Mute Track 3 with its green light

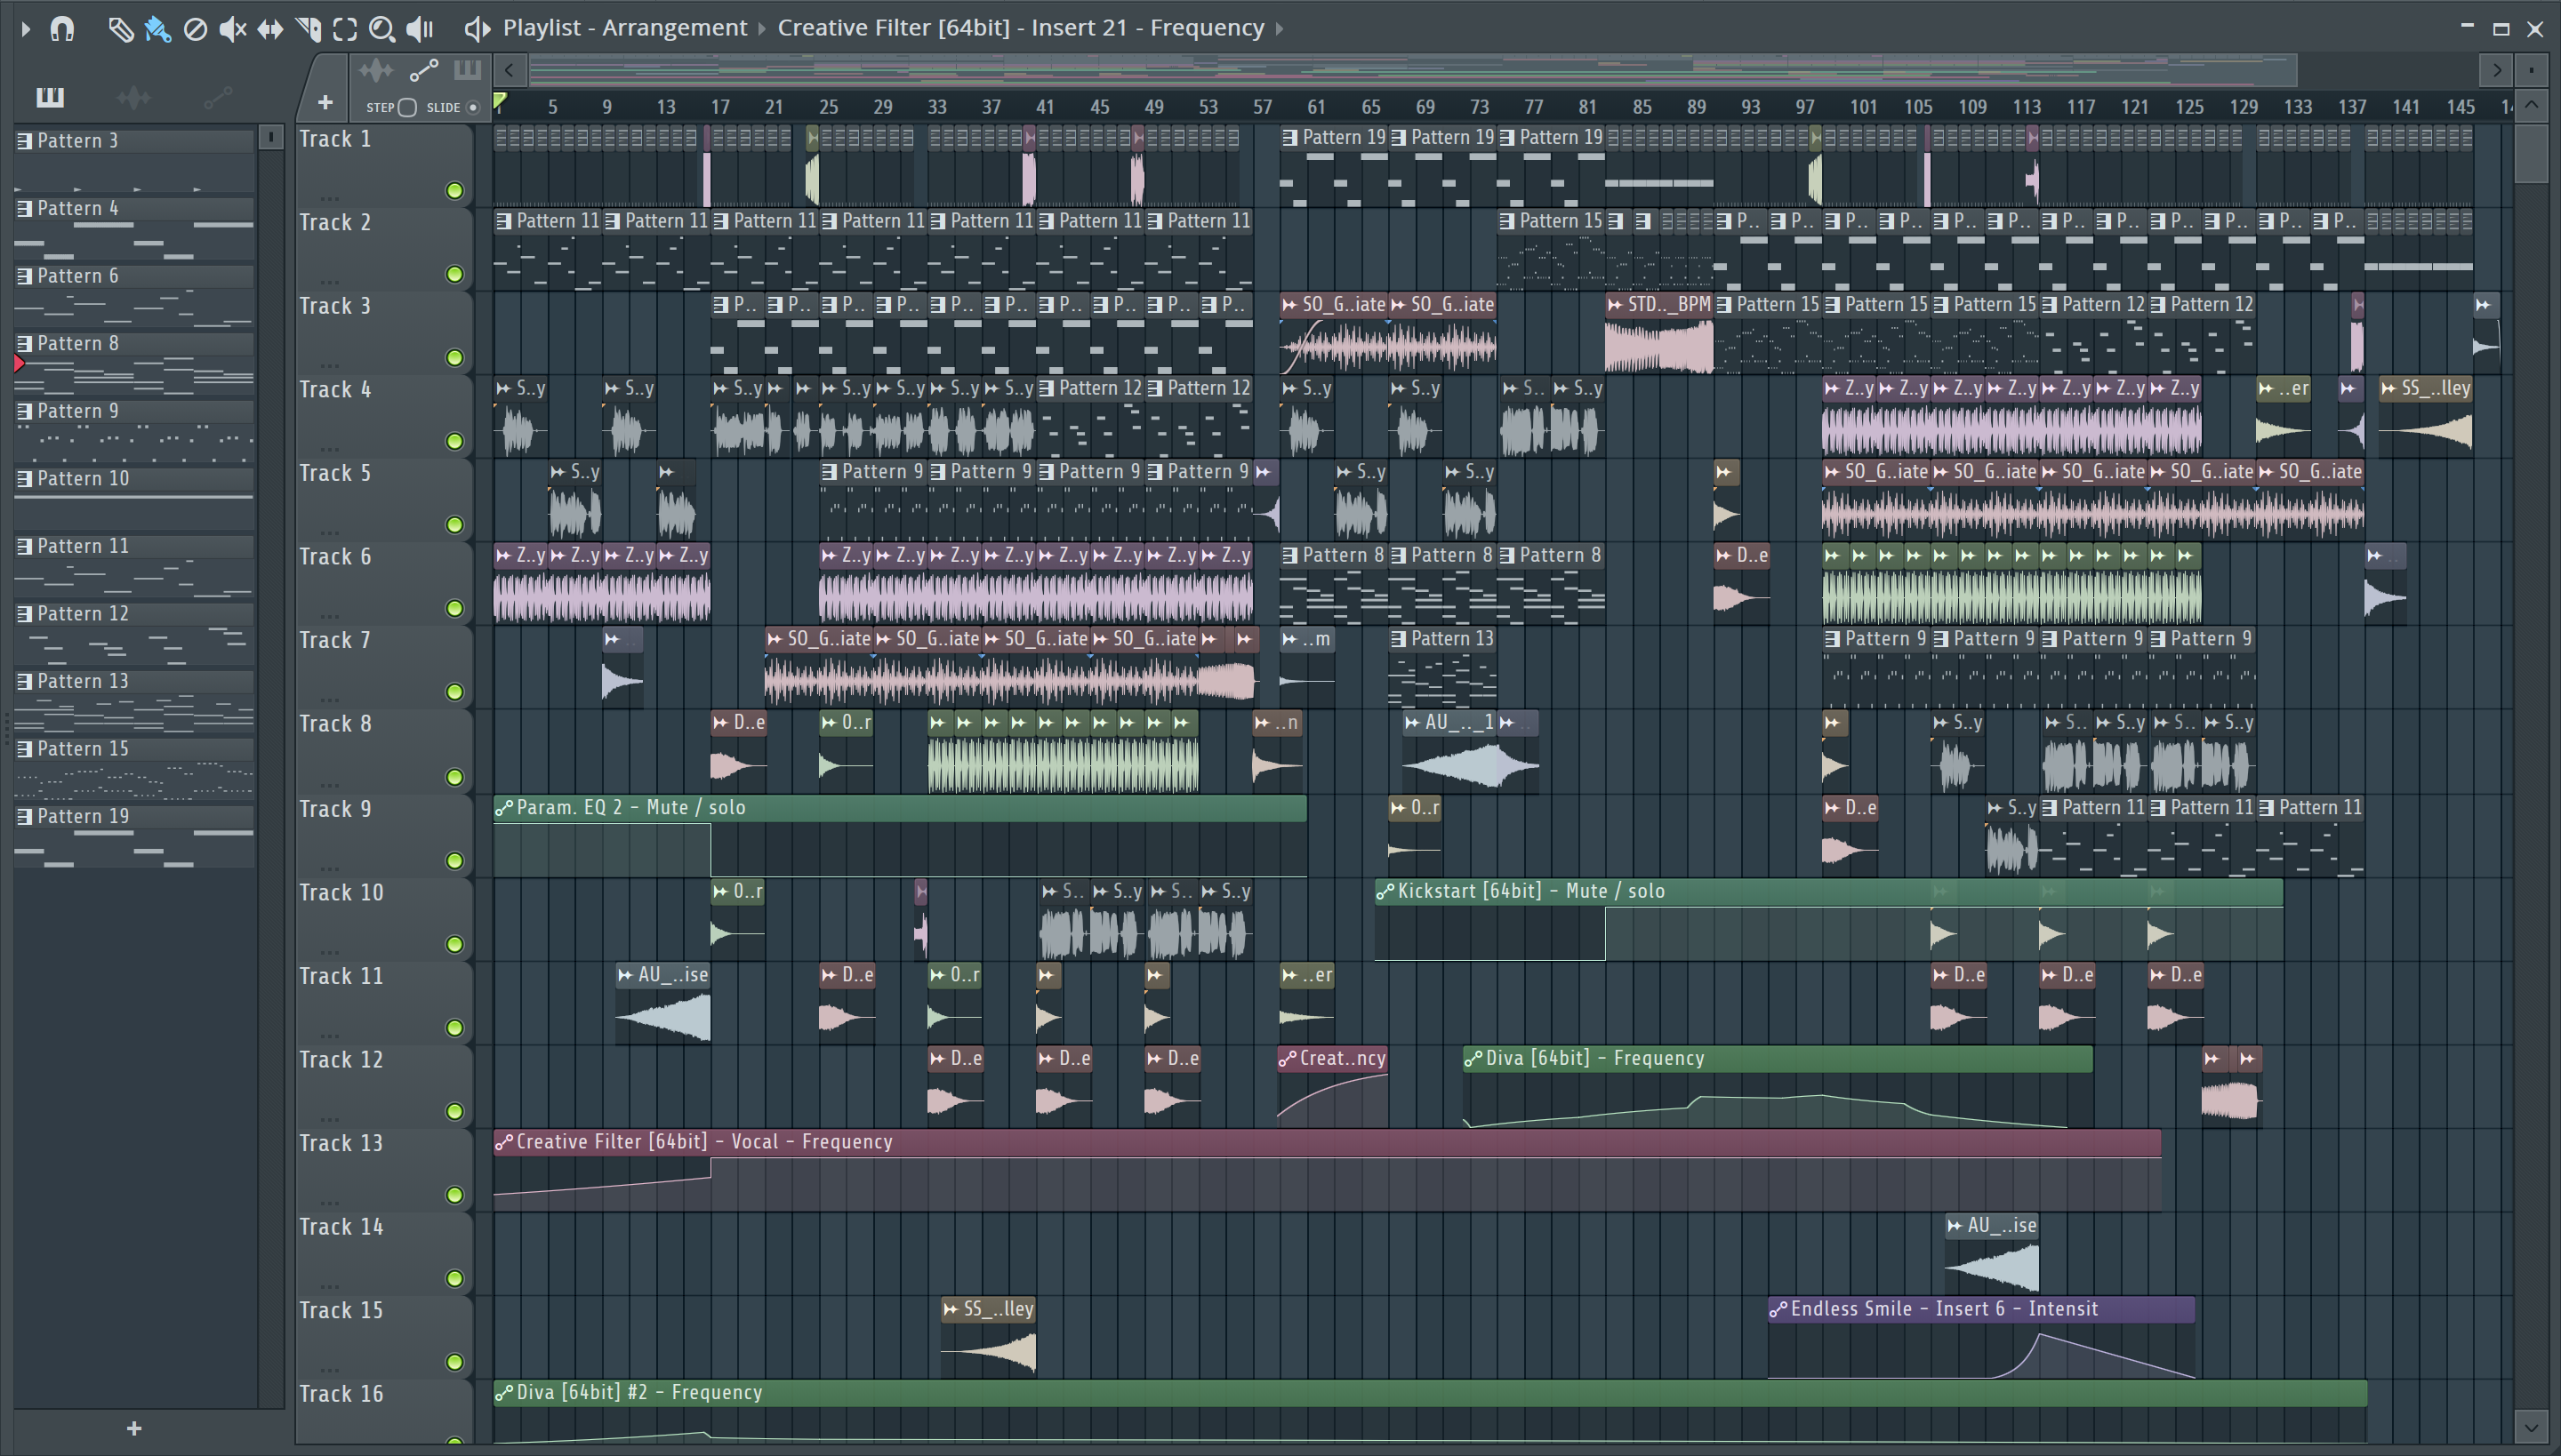454,358
